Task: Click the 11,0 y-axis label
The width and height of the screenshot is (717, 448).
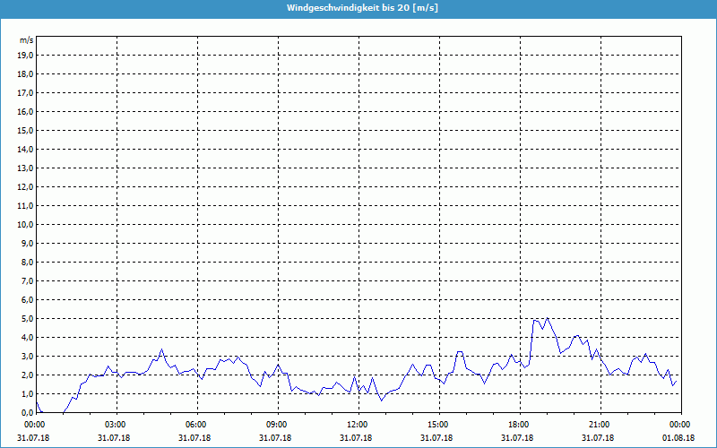Action: click(25, 206)
